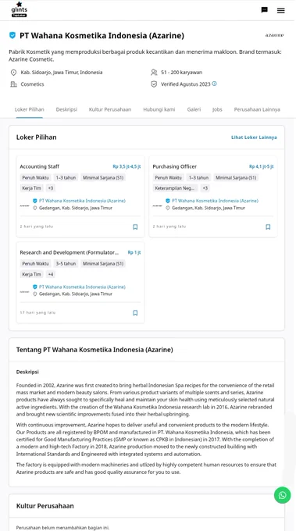This screenshot has width=296, height=531.
Task: Click the blue verified shield beside company name
Action: 12,35
